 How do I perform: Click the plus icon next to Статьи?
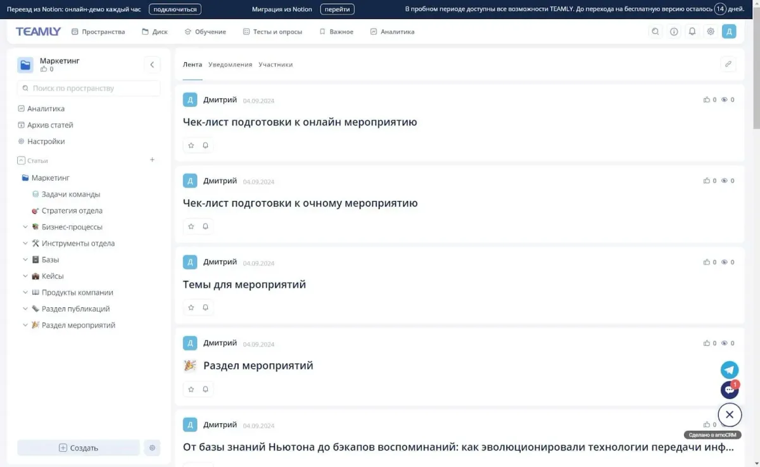pyautogui.click(x=152, y=160)
